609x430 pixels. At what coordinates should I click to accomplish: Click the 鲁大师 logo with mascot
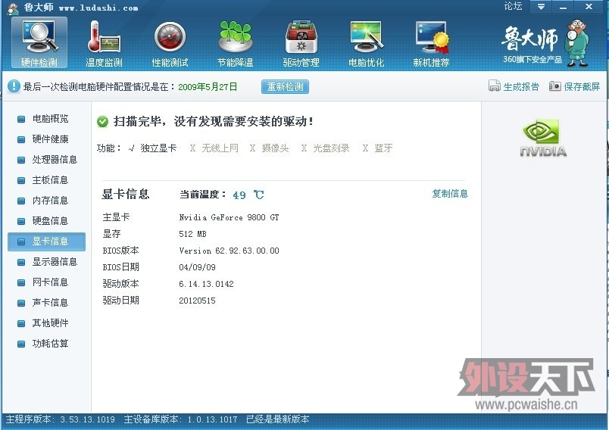tap(545, 42)
